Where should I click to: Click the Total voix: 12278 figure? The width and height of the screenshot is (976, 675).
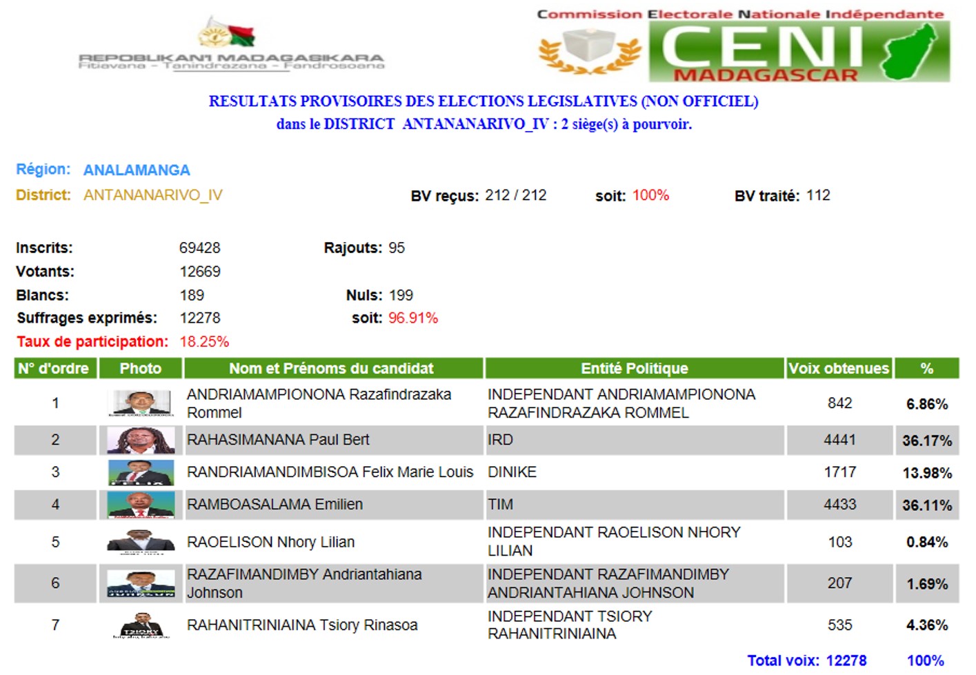(807, 661)
